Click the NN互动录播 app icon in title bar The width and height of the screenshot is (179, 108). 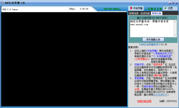click(2, 3)
